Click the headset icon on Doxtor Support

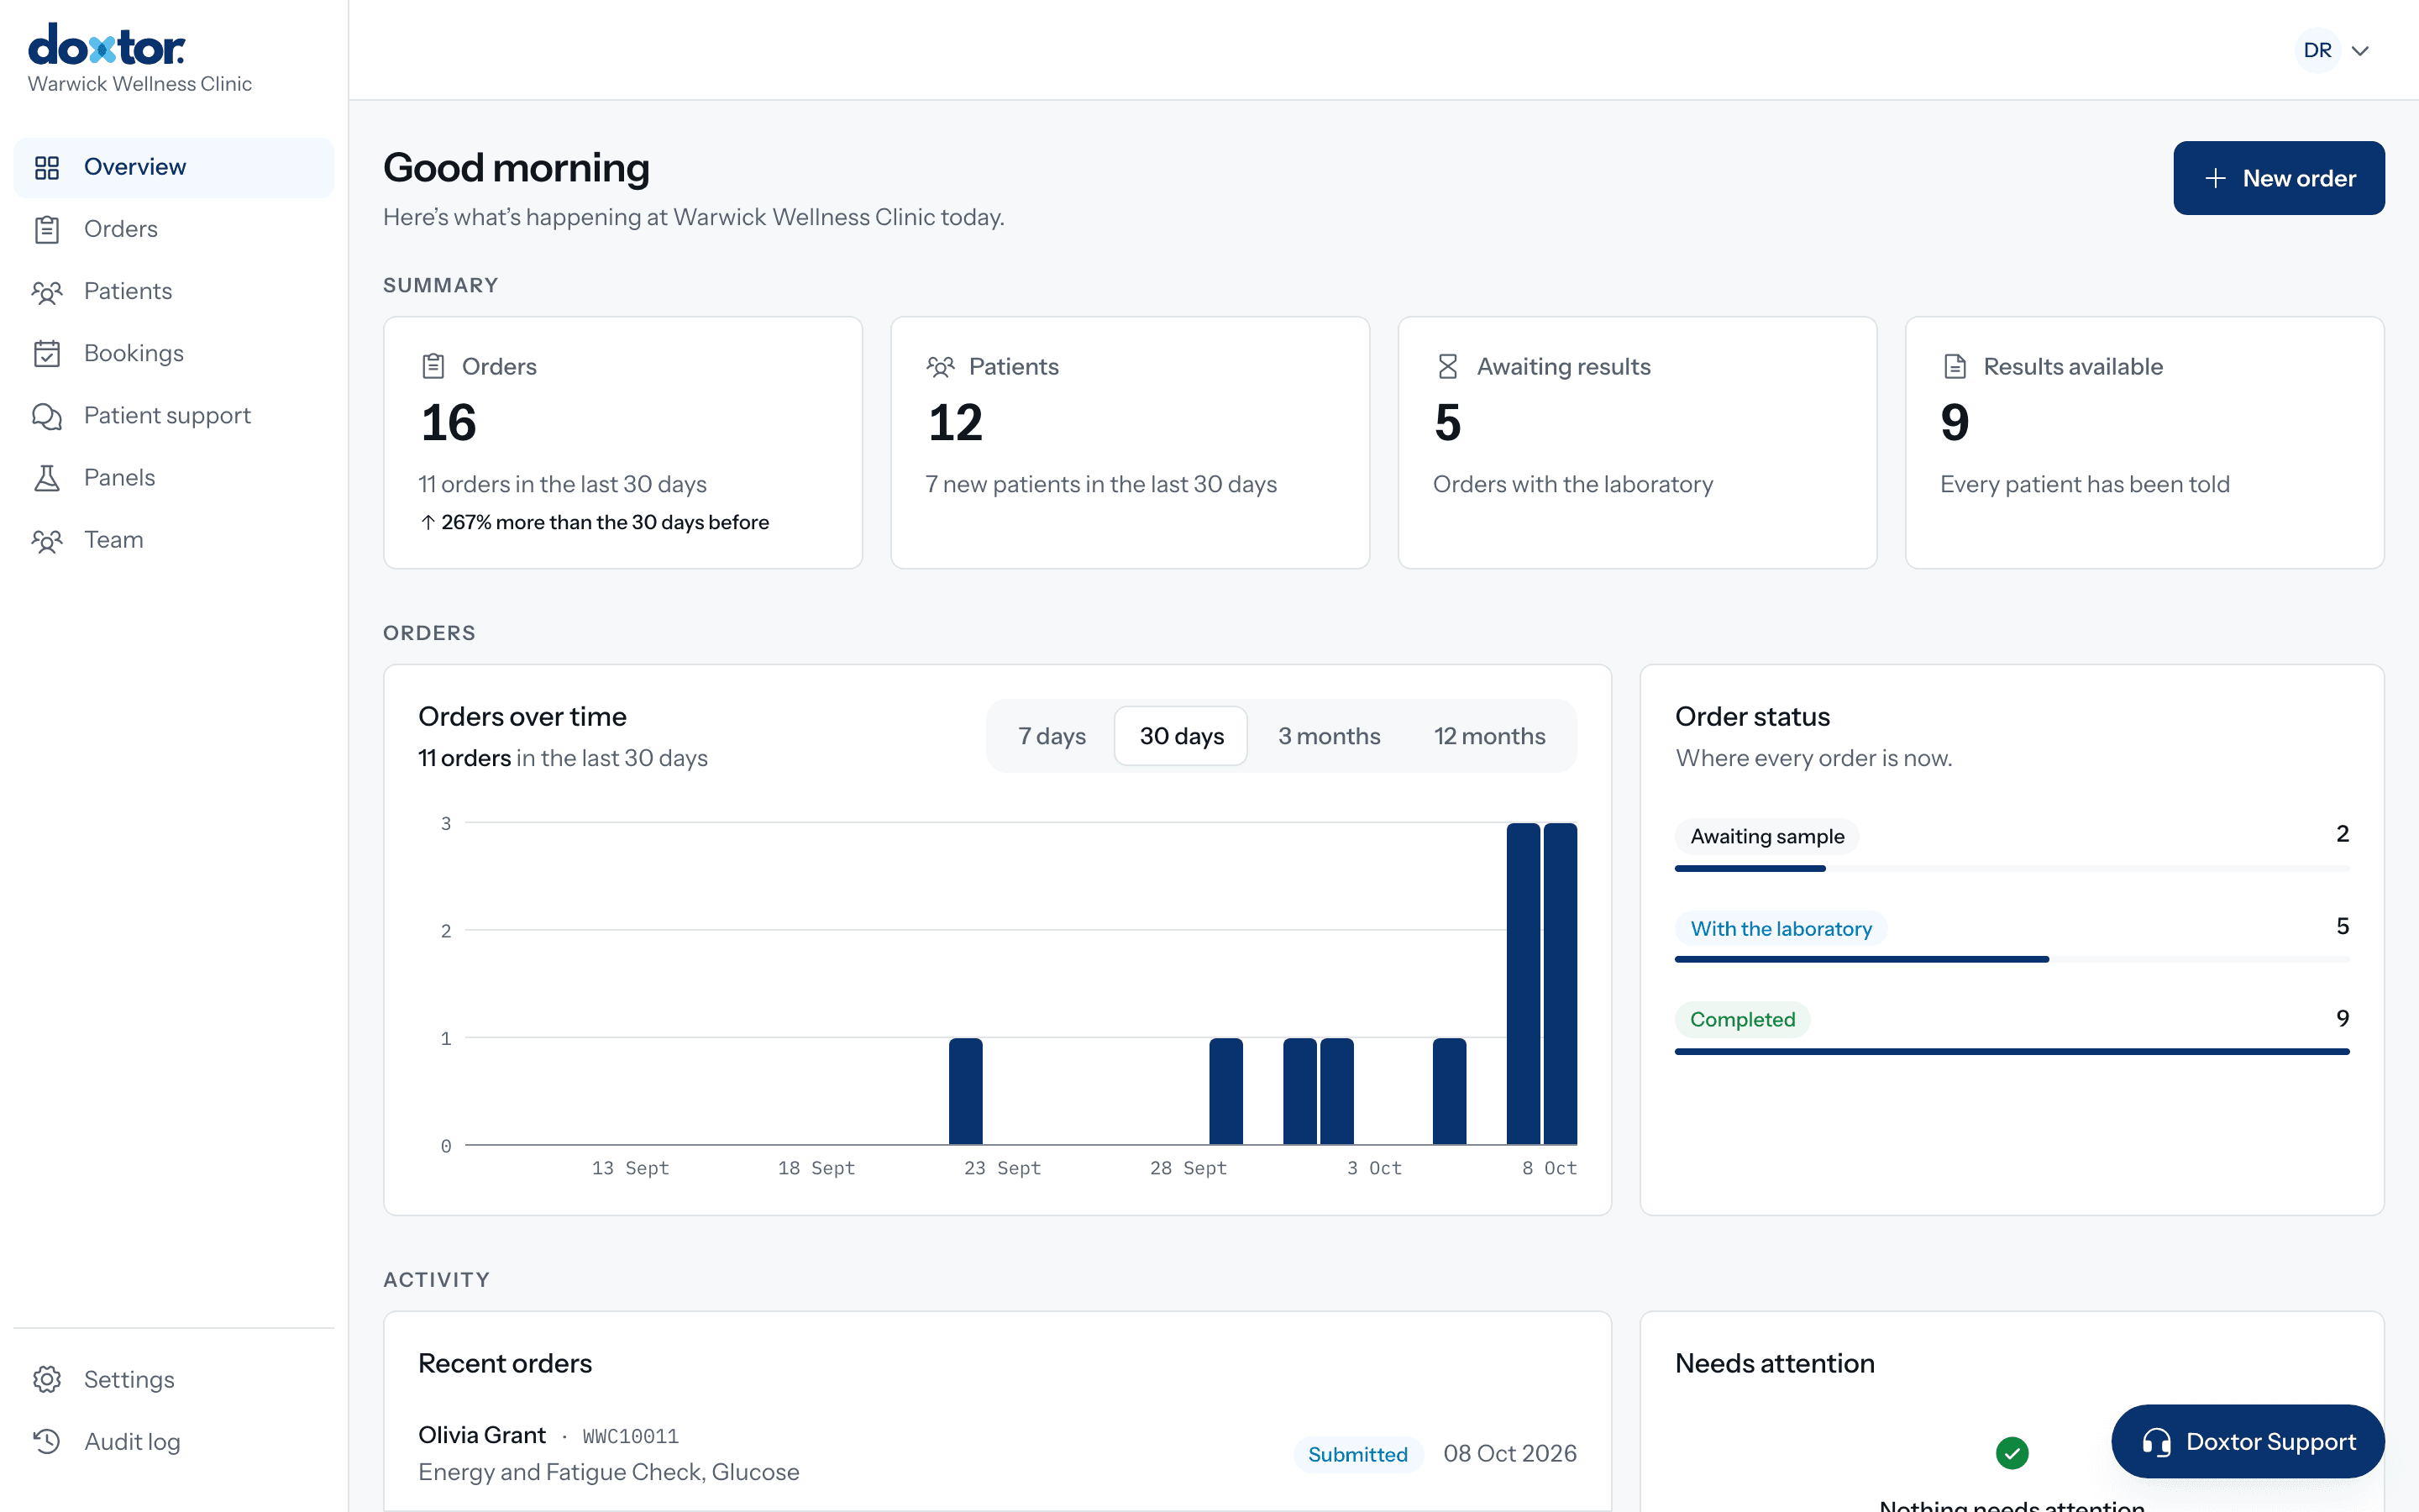2156,1441
